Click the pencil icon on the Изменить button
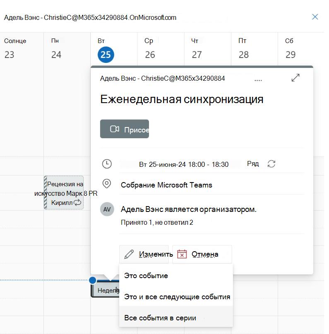The image size is (329, 334). (129, 254)
